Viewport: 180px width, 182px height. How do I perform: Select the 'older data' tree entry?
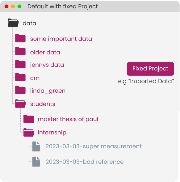point(45,52)
